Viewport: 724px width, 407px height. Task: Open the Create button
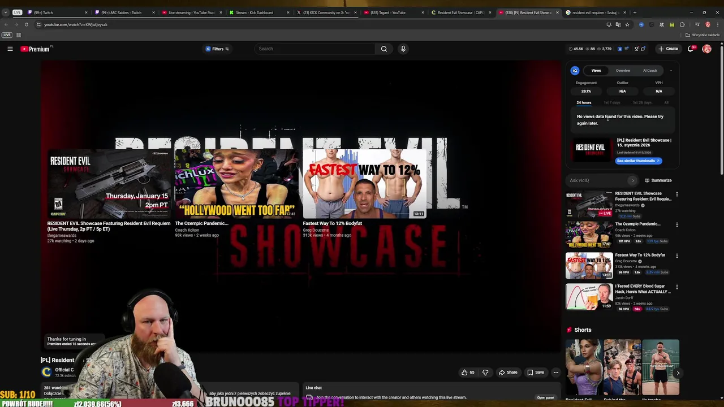point(668,49)
